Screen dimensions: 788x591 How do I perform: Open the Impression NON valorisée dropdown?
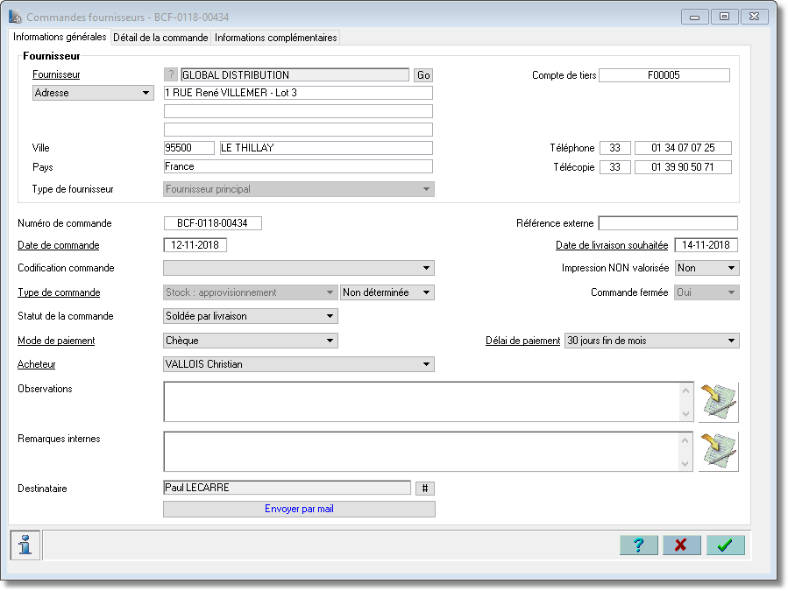706,268
